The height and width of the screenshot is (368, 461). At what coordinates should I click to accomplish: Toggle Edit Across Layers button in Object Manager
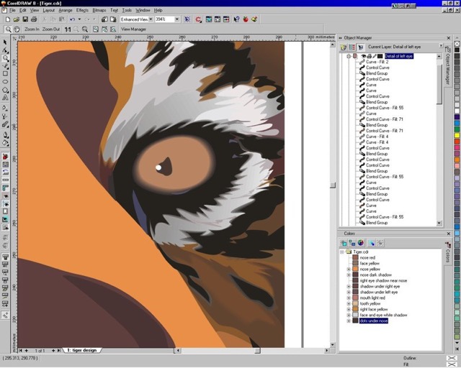[361, 47]
